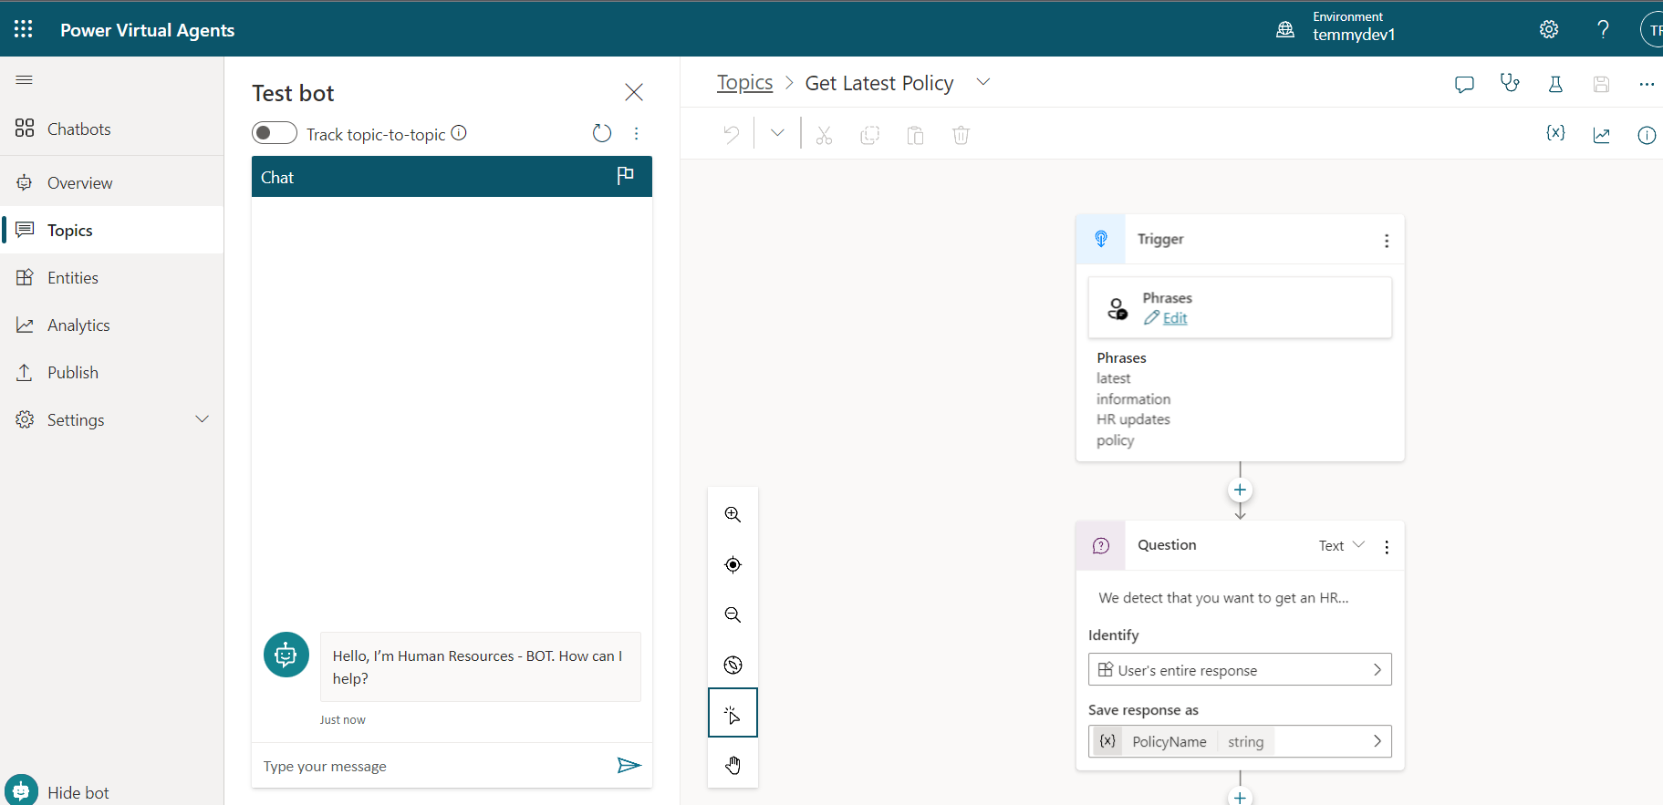This screenshot has height=805, width=1663.
Task: Add node below Question with plus
Action: click(x=1240, y=796)
